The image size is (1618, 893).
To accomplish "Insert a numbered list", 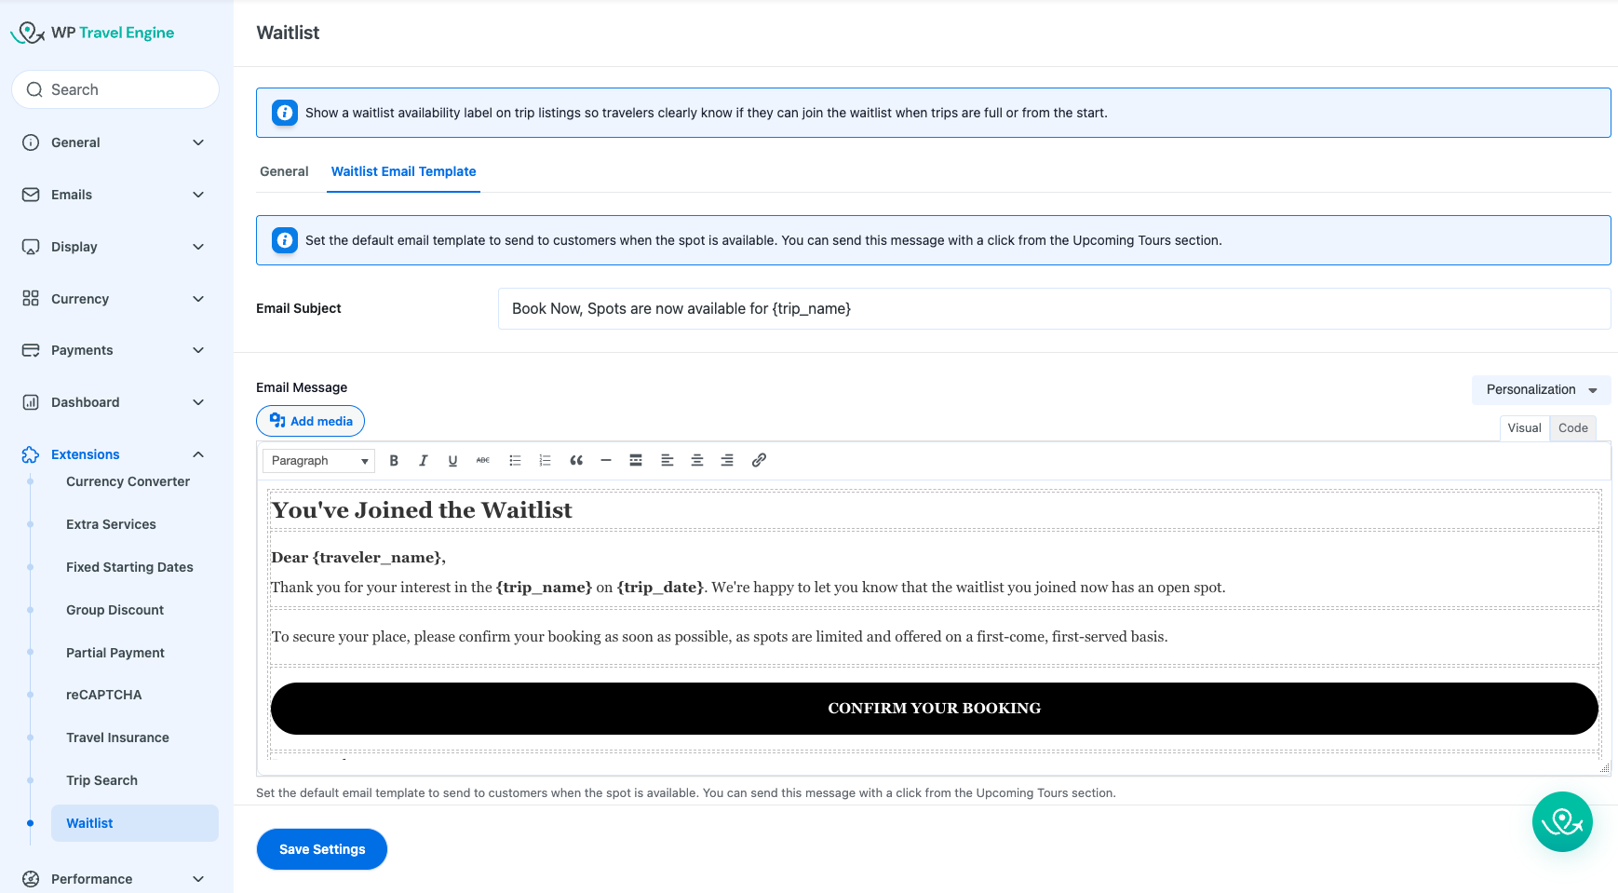I will [x=546, y=460].
